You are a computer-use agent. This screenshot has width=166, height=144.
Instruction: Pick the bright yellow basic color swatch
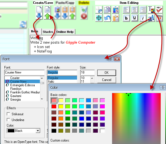pos(61,106)
